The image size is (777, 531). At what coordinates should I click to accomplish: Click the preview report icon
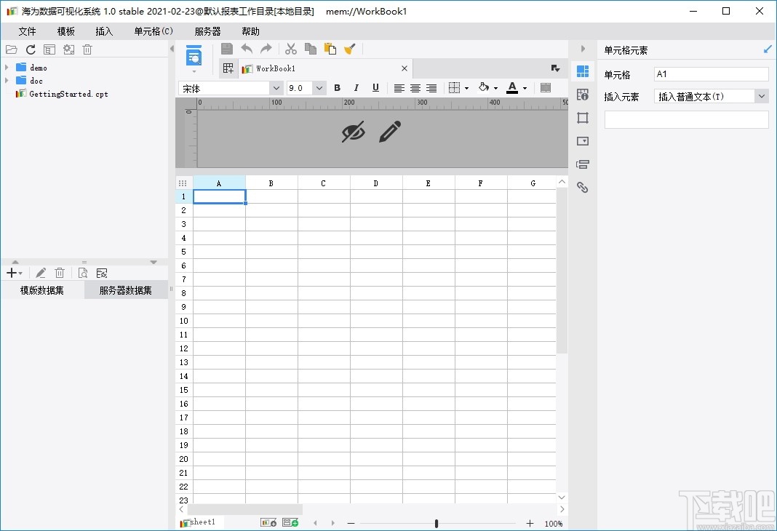coord(194,55)
